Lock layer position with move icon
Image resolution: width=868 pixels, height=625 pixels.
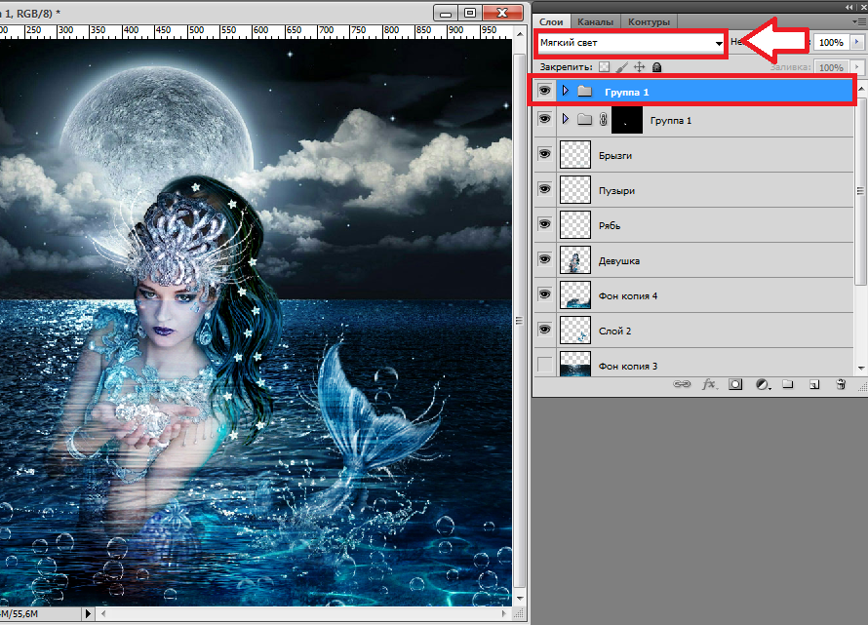(640, 67)
